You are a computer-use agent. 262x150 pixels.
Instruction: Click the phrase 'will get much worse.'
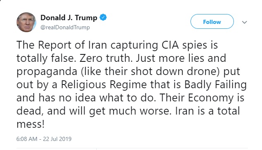[x=120, y=111]
